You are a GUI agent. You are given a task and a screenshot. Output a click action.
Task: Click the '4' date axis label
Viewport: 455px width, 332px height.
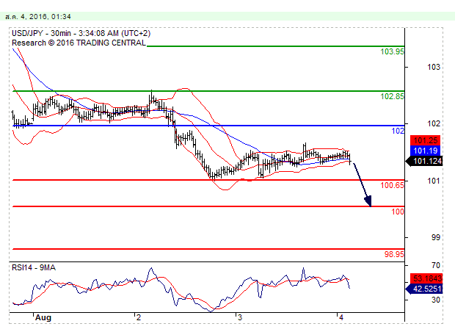pyautogui.click(x=341, y=317)
